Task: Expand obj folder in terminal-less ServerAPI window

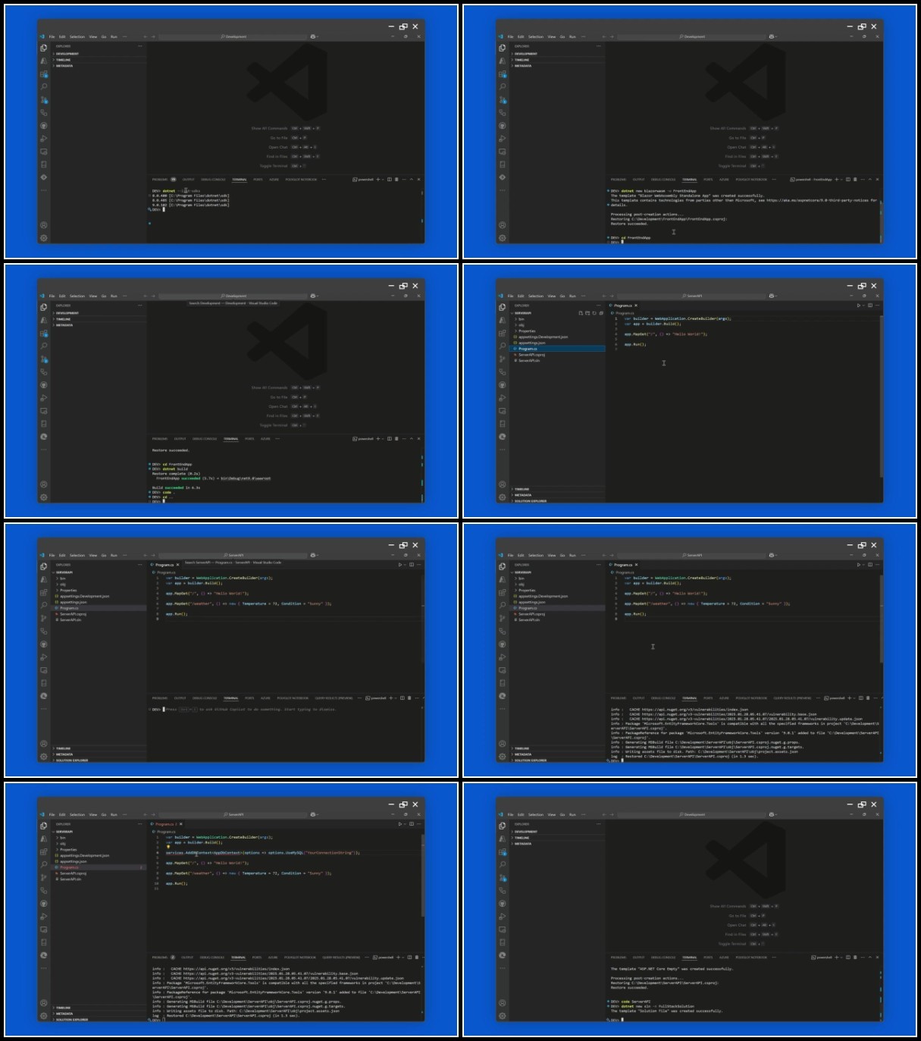Action: tap(559, 325)
